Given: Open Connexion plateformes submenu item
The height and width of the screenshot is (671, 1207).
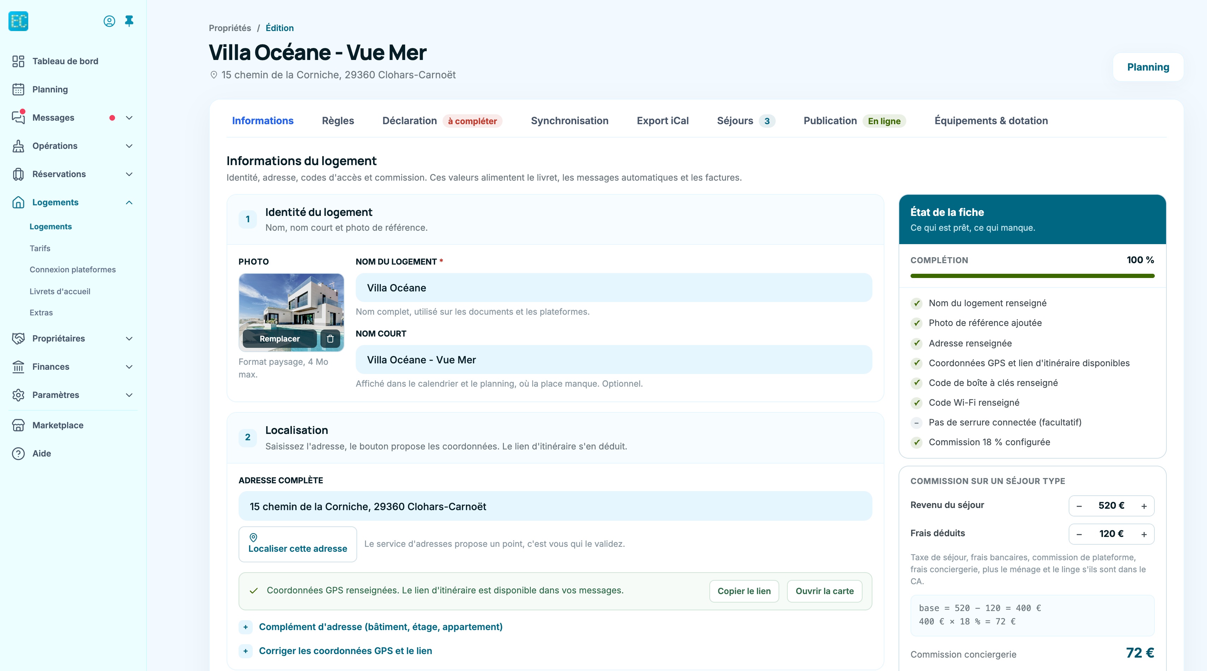Looking at the screenshot, I should point(73,270).
